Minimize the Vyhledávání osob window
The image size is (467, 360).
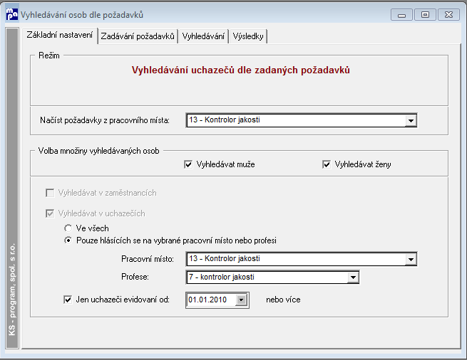[x=401, y=14]
